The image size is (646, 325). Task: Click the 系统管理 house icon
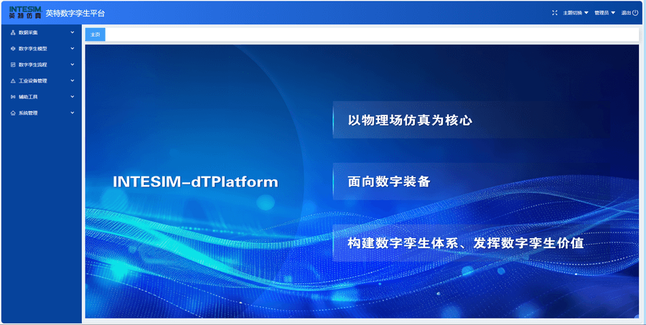pos(13,113)
